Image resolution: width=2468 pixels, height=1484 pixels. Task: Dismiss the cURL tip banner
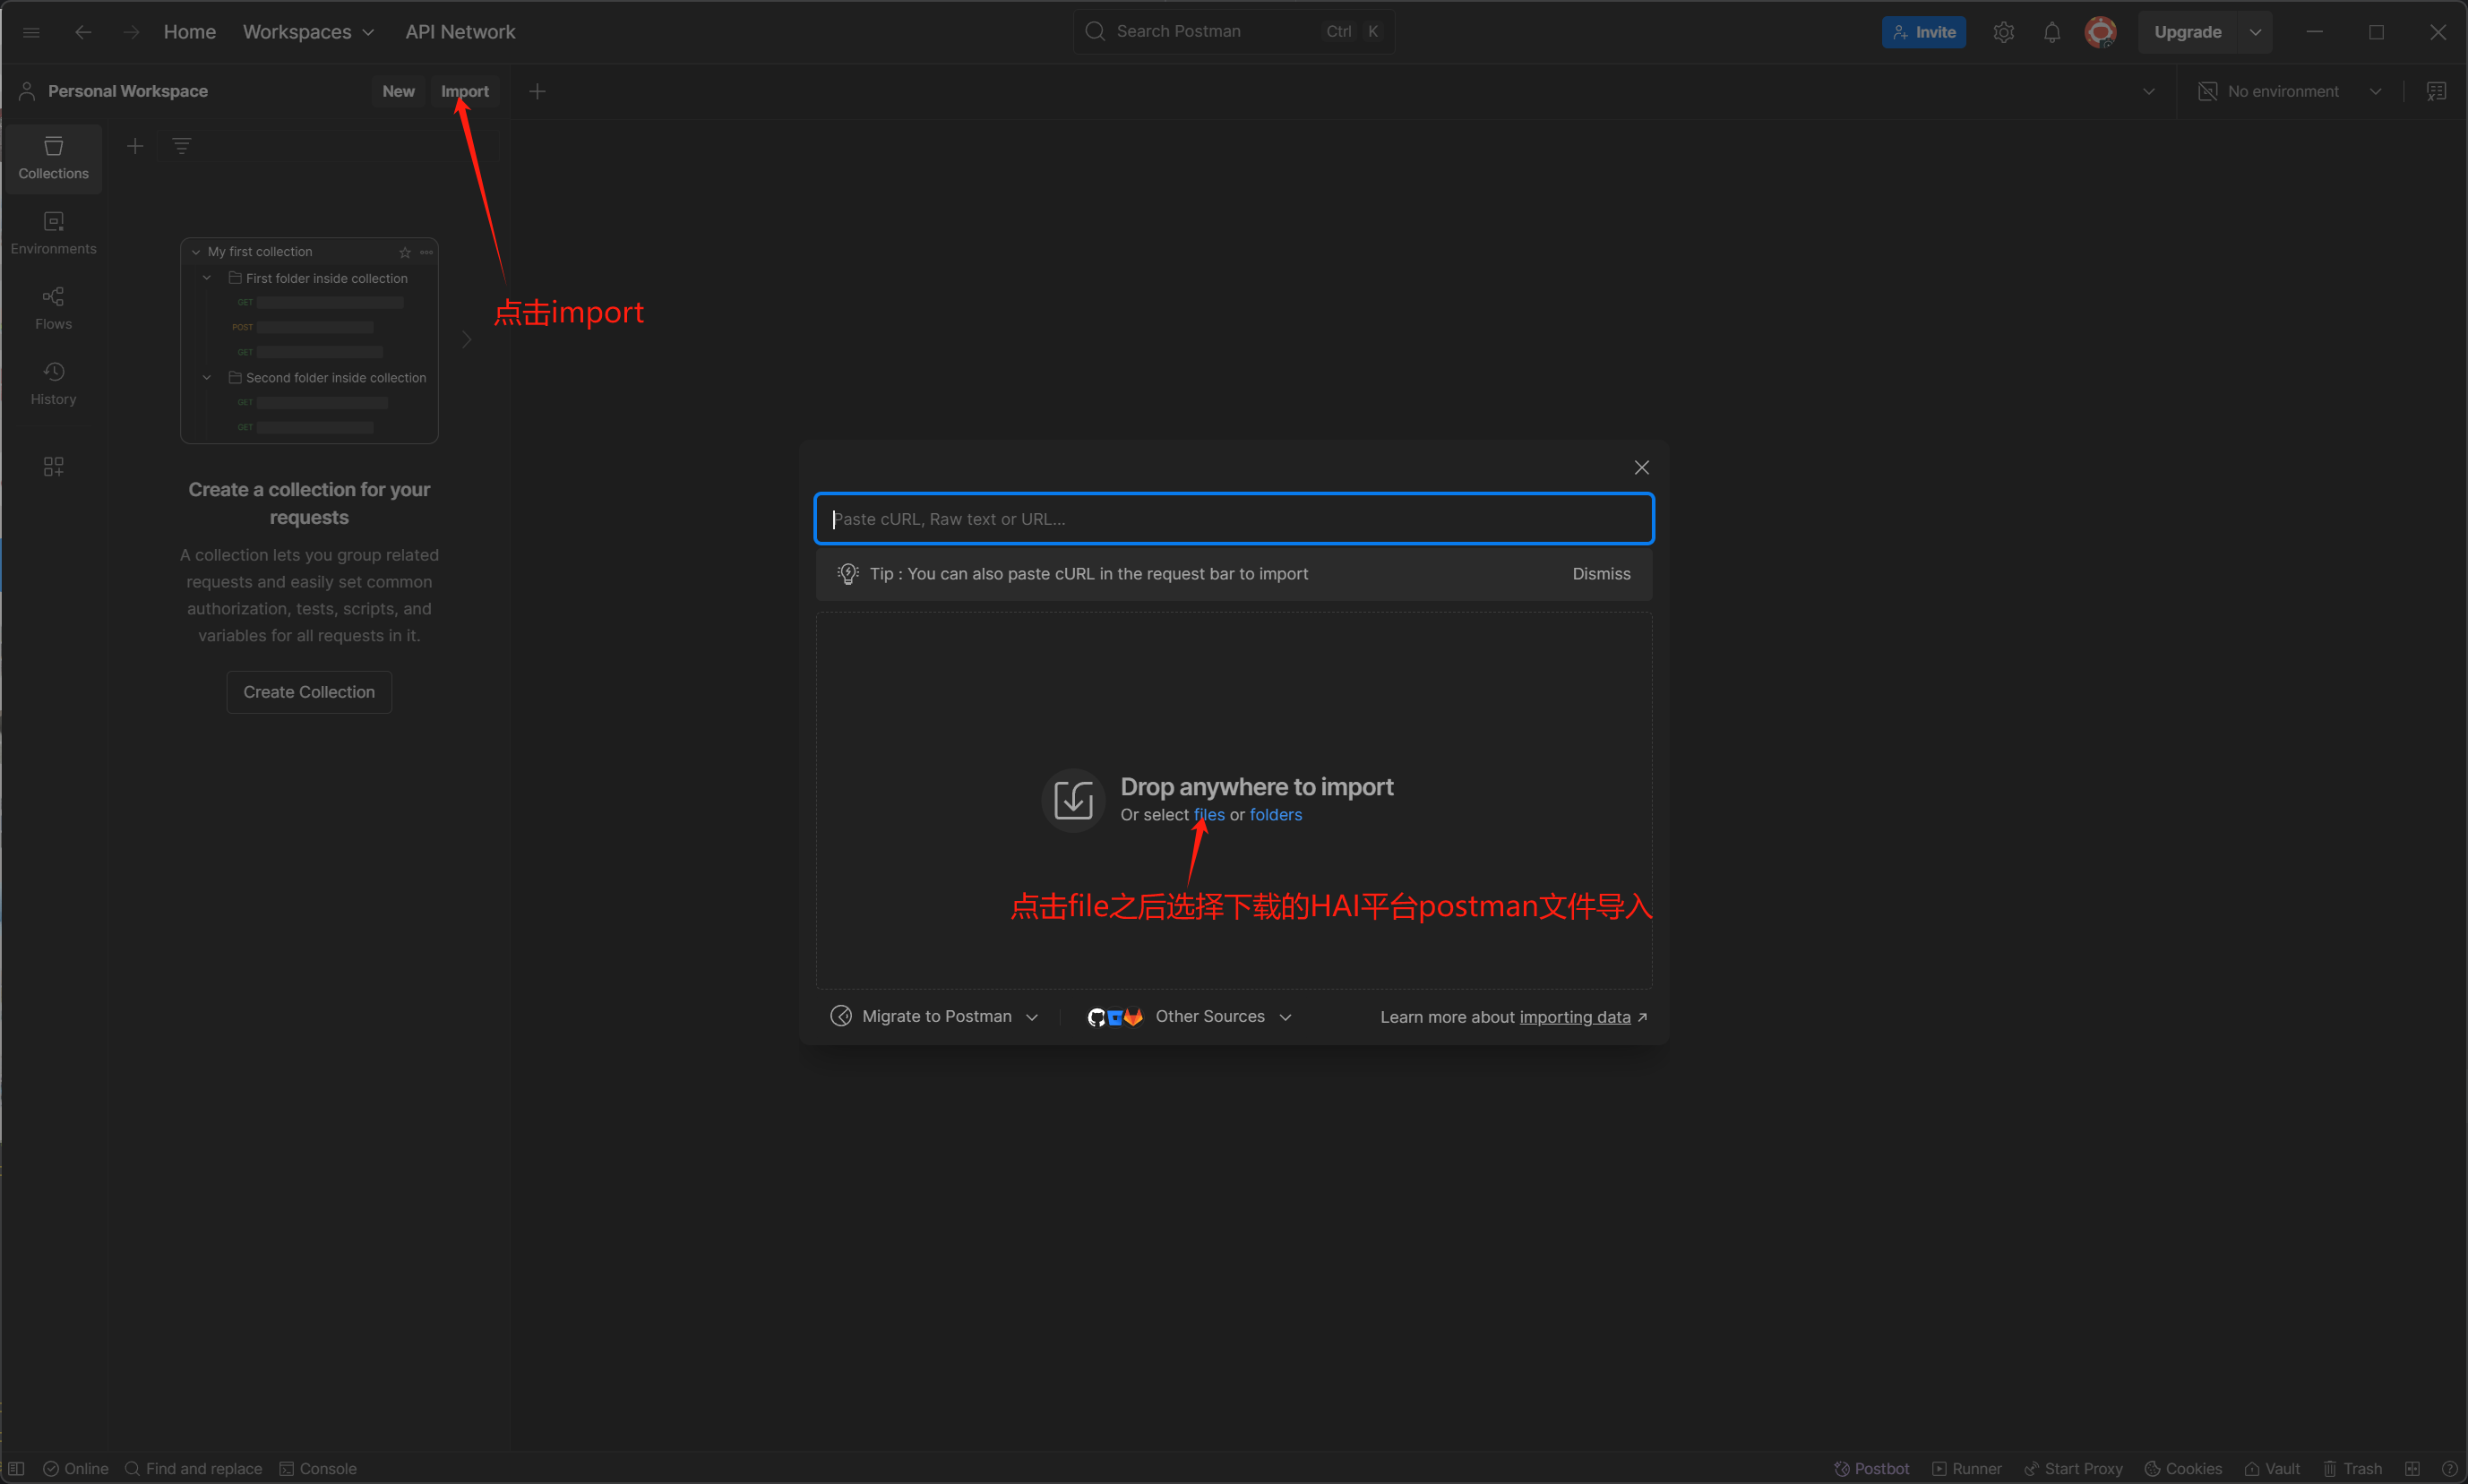[x=1600, y=574]
